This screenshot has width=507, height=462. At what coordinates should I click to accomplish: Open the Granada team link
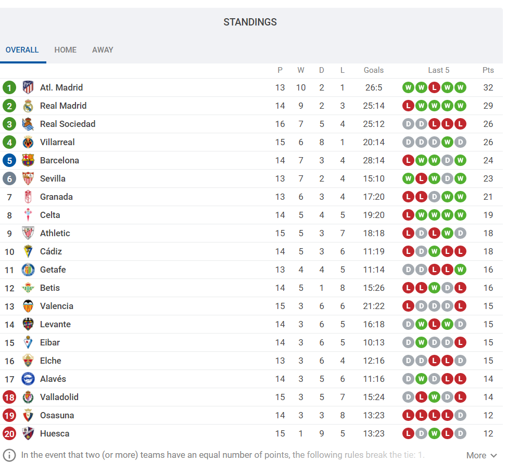(56, 197)
